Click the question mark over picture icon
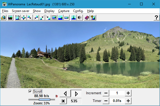 93,18
